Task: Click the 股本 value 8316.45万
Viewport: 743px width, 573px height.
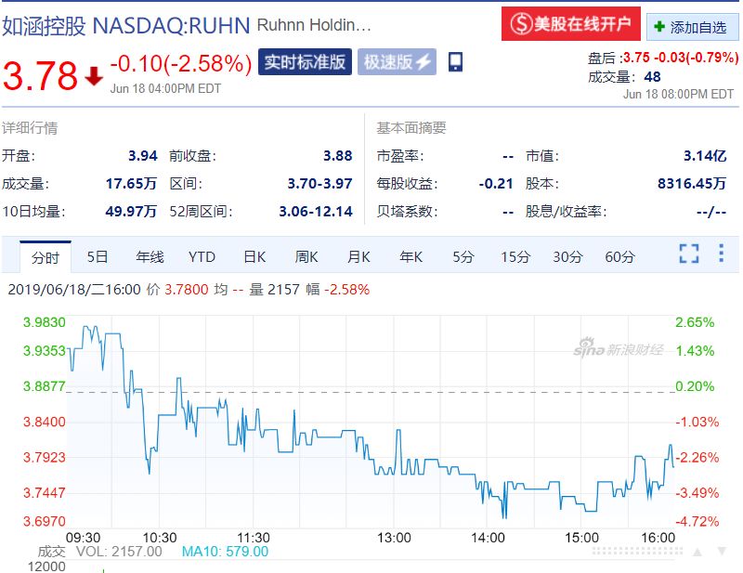Action: tap(692, 184)
